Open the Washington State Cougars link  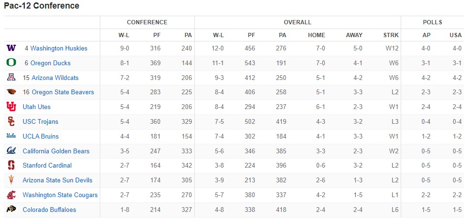pyautogui.click(x=60, y=195)
